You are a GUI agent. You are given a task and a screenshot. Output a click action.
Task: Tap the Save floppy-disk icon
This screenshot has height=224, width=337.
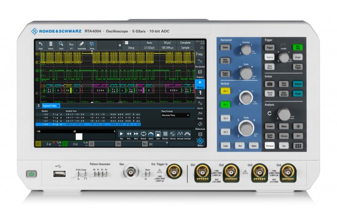158,135
